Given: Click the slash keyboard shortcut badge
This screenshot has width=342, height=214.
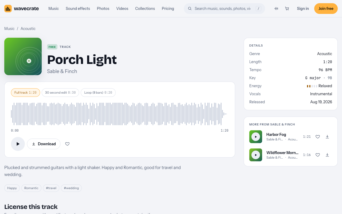Looking at the screenshot, I should point(258,9).
